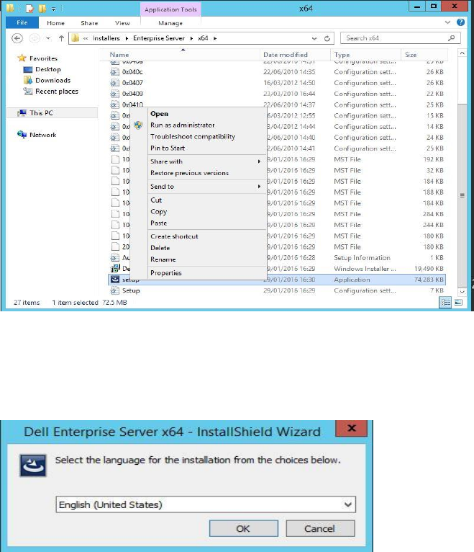Viewport: 474px width, 552px height.
Task: Open recent locations dropdown arrow
Action: [x=48, y=38]
